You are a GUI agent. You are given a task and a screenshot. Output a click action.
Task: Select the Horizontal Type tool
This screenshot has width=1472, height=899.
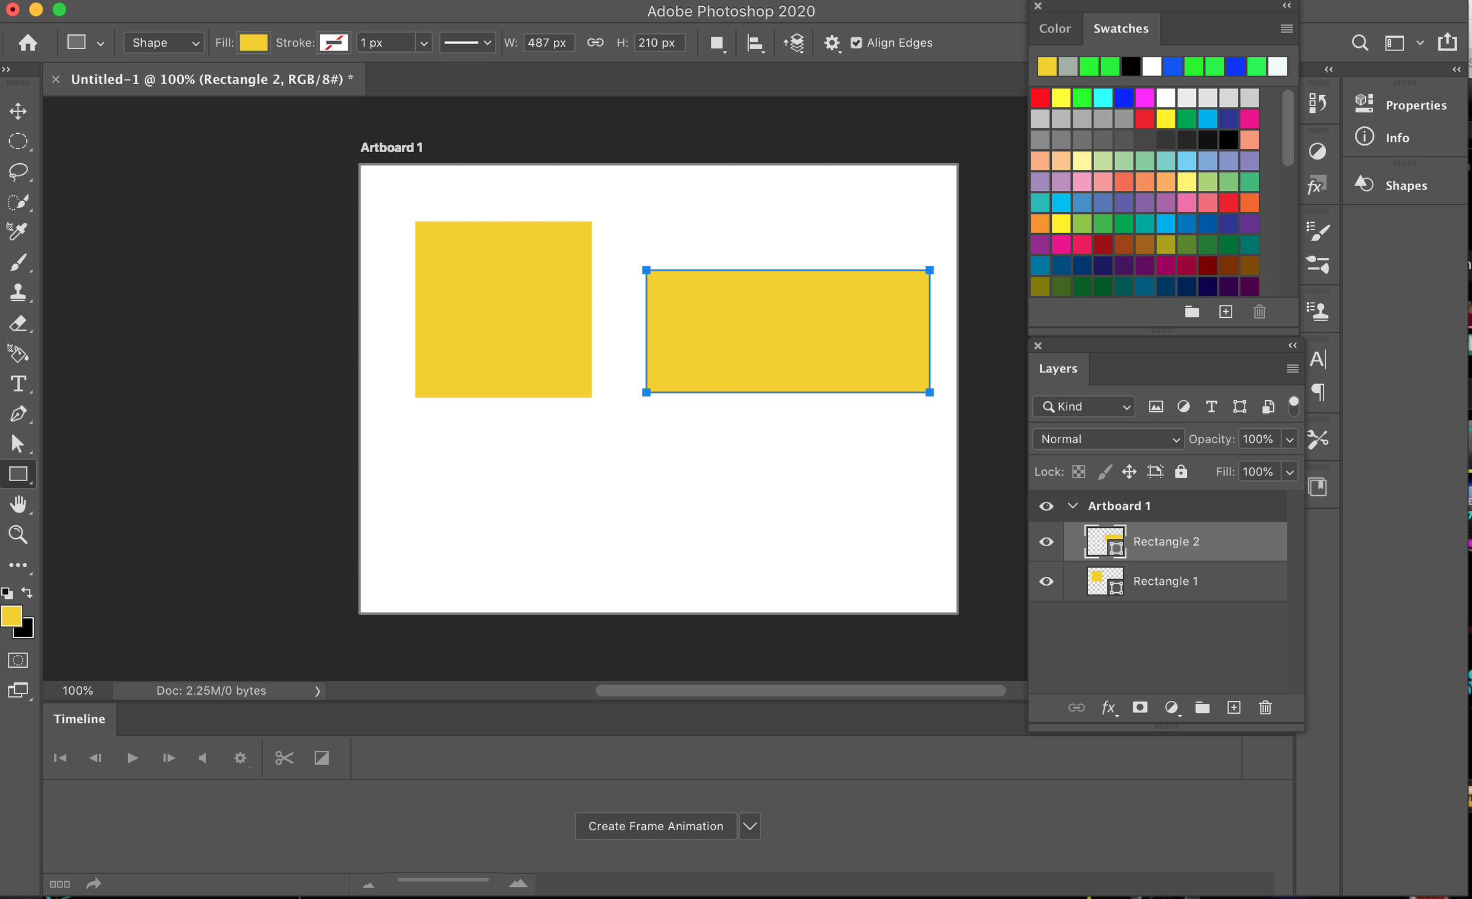[18, 384]
